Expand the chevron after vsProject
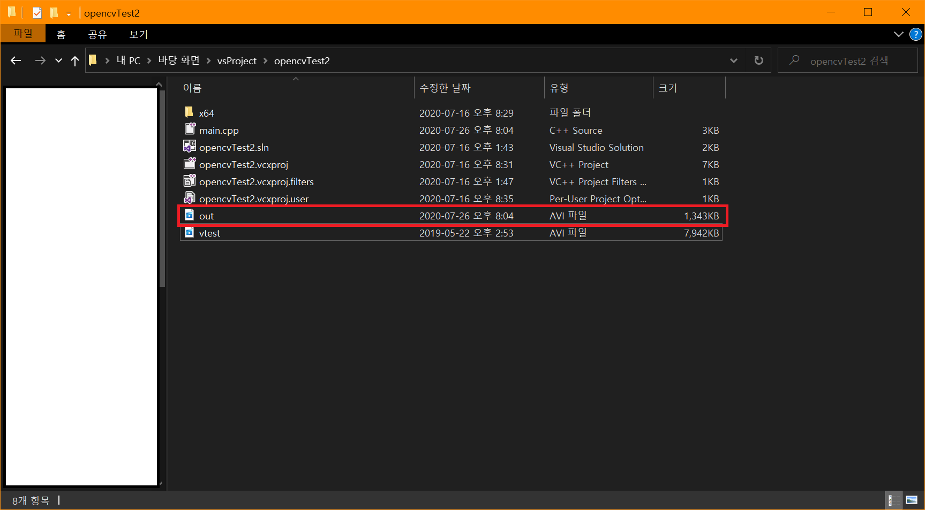 tap(265, 60)
